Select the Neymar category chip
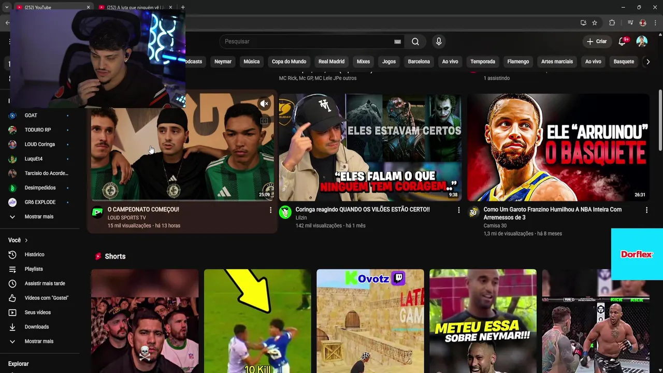Screen dimensions: 663x373 click(223, 62)
